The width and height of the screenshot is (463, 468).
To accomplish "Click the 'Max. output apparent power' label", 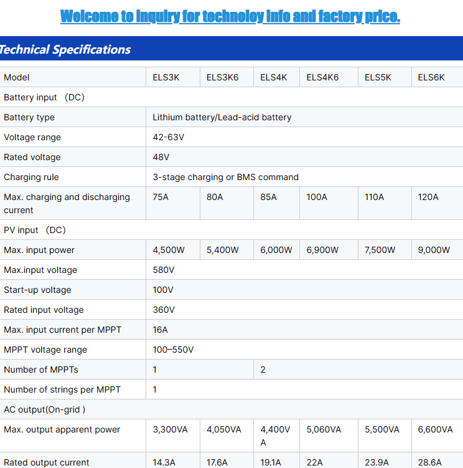I will pyautogui.click(x=62, y=430).
